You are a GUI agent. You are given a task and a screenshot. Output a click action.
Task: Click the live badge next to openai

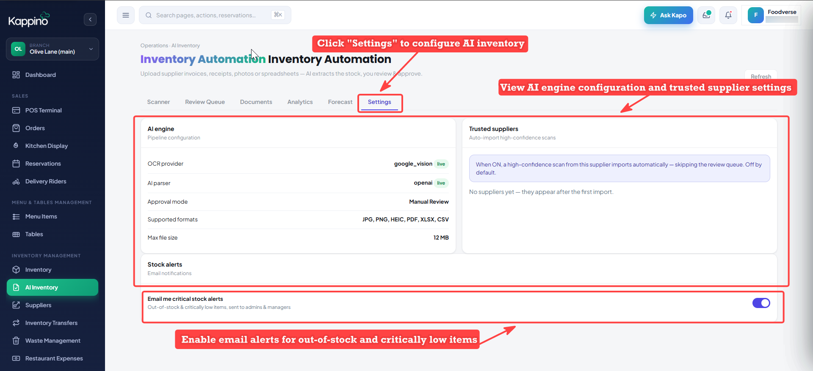pyautogui.click(x=441, y=183)
